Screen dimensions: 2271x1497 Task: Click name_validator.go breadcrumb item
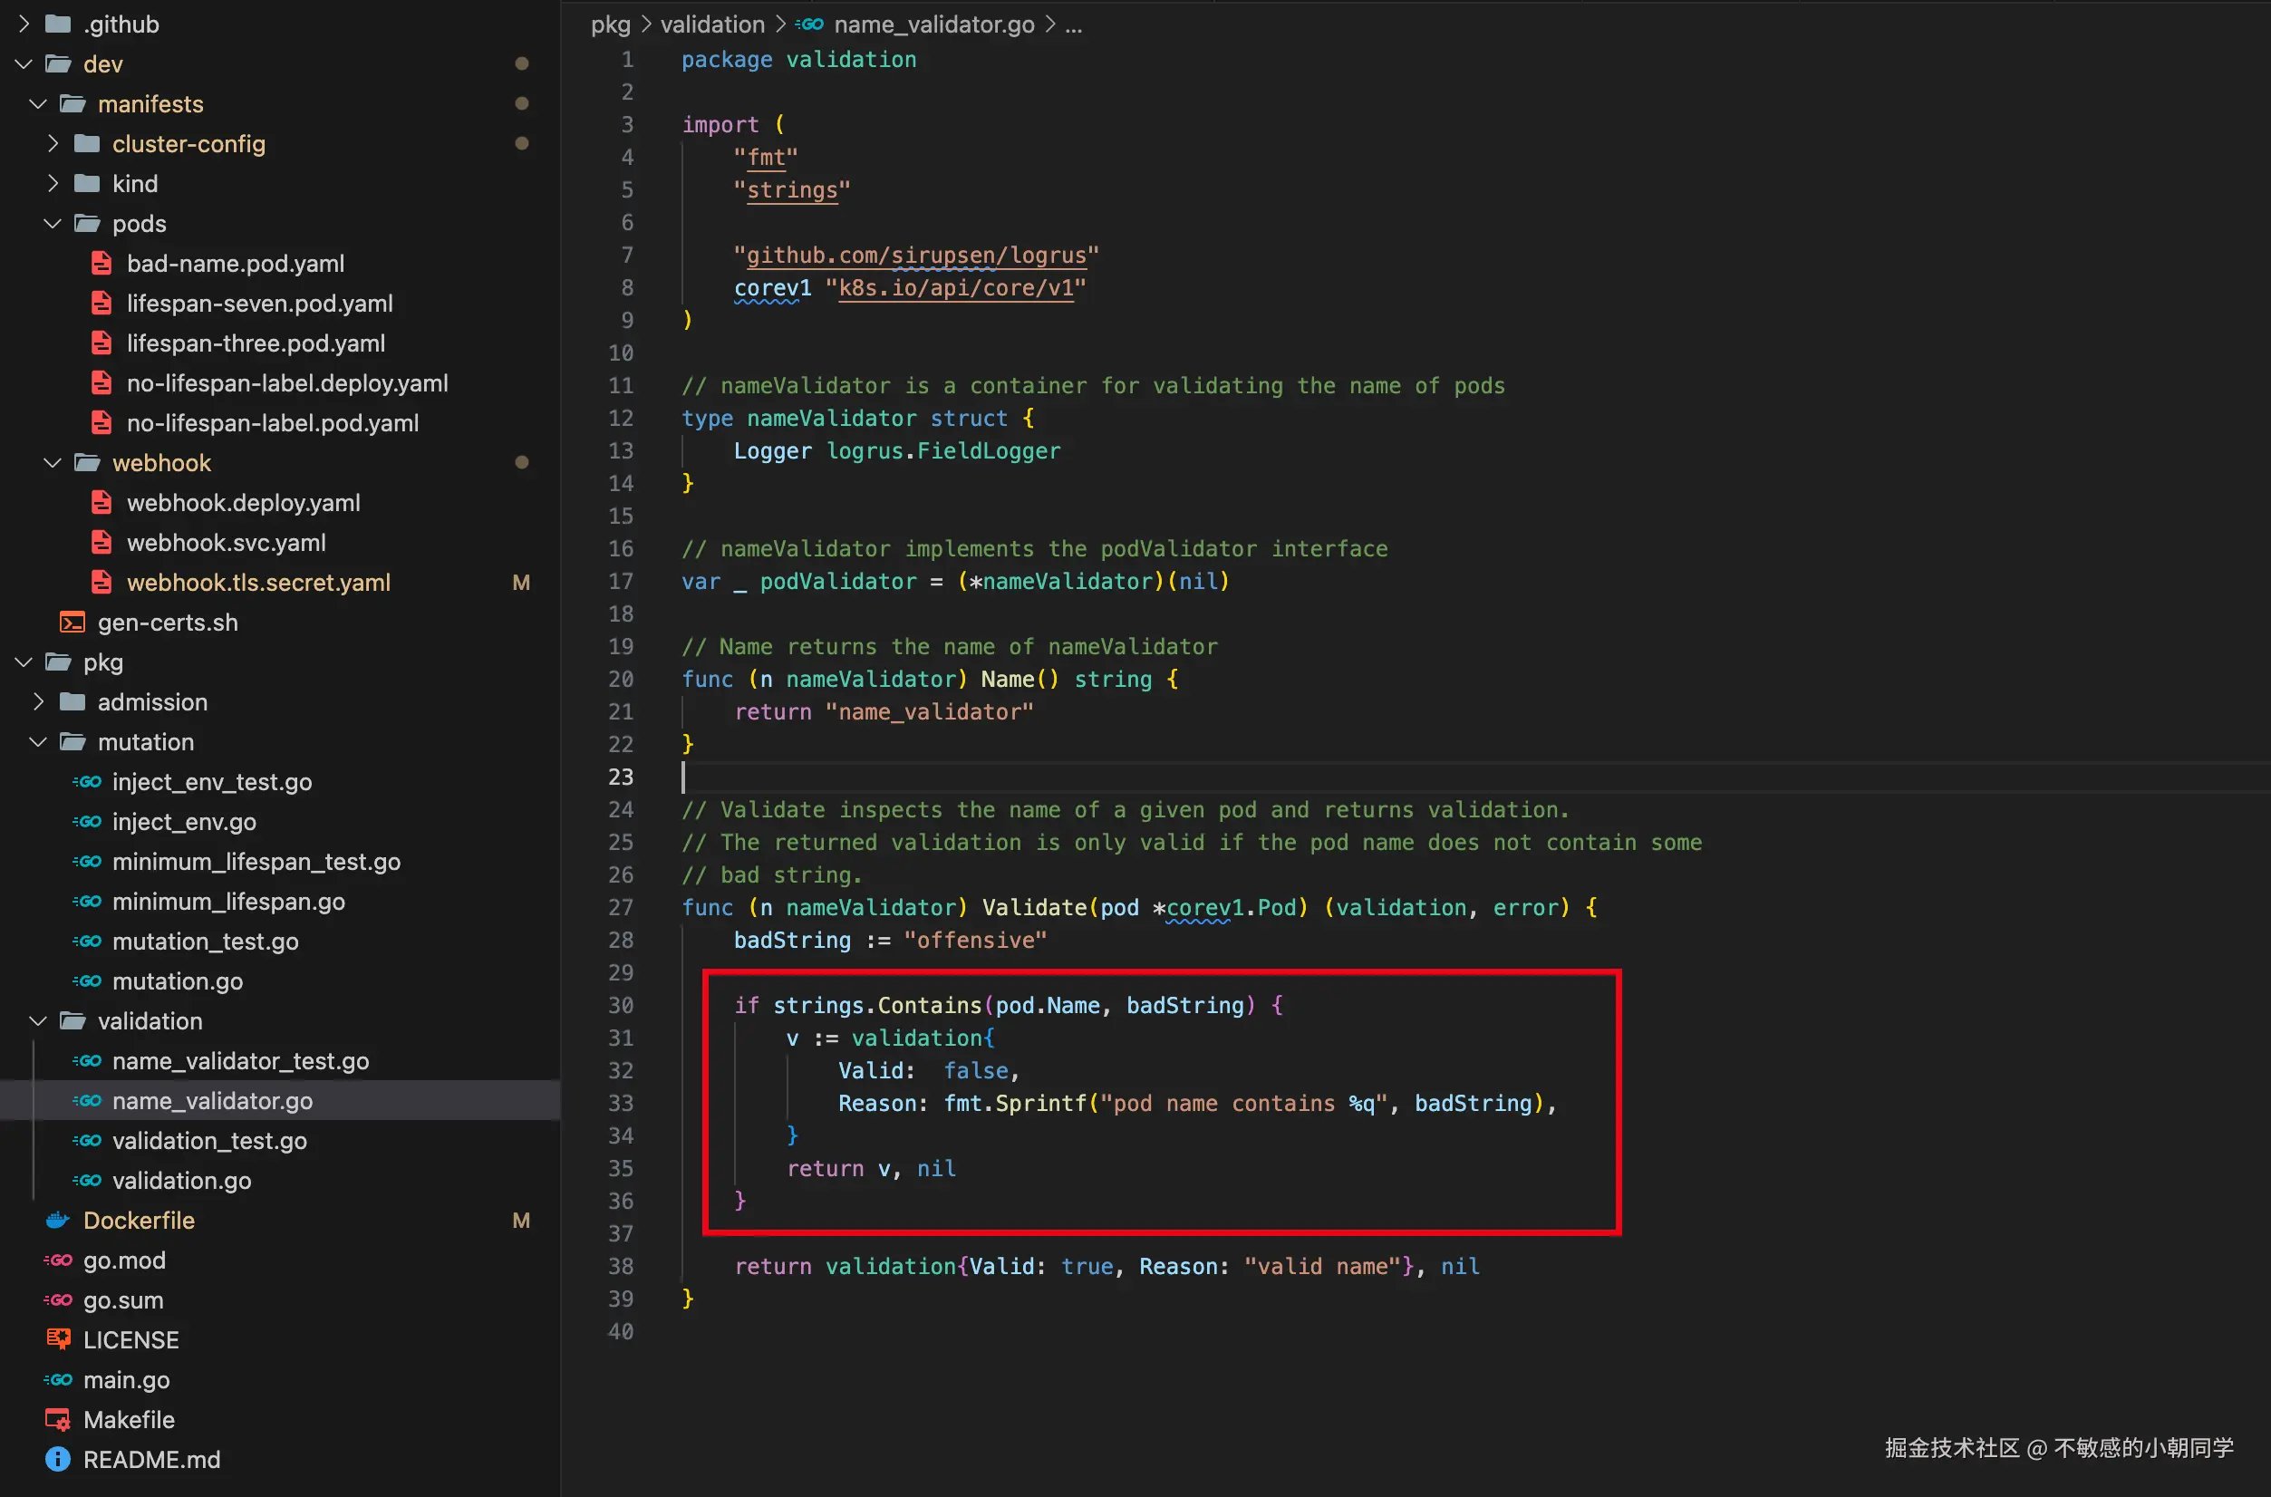coord(933,24)
